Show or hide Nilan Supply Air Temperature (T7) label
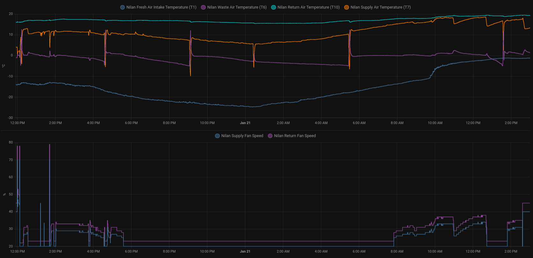 click(381, 7)
